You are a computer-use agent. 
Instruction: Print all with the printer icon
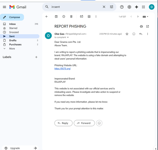coord(141,26)
